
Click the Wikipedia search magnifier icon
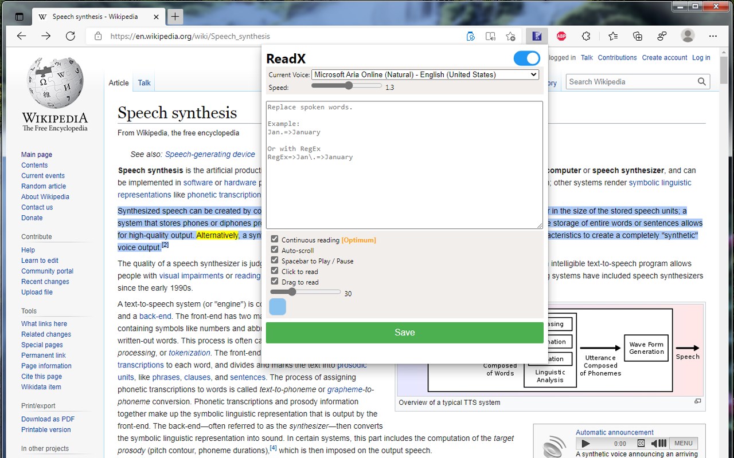702,82
